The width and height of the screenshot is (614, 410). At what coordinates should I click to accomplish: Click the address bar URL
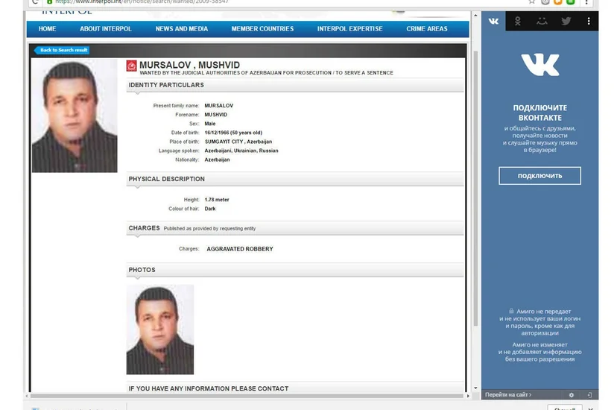(142, 2)
